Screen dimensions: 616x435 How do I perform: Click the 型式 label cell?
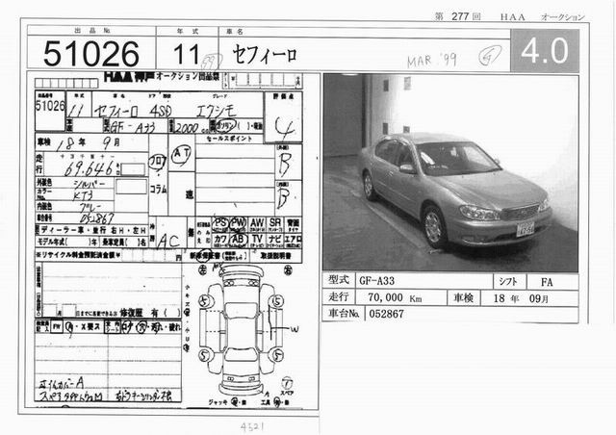[x=339, y=280]
